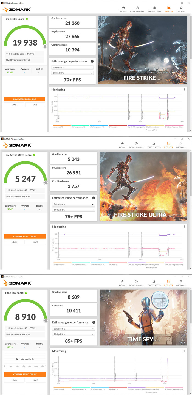The image size is (192, 396).
Task: Click Physics score value 26 991
Action: point(74,173)
